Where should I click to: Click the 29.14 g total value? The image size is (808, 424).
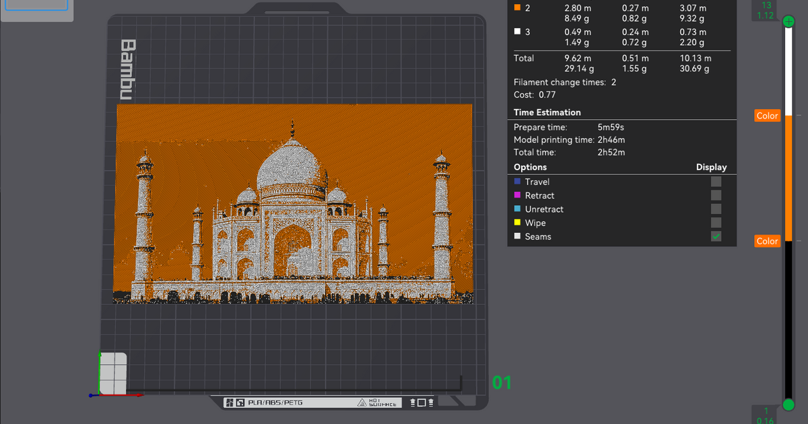(579, 69)
